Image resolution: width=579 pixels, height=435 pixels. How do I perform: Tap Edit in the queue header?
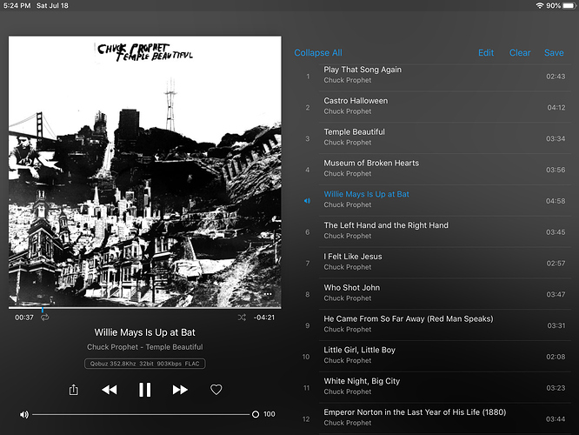[x=486, y=53]
